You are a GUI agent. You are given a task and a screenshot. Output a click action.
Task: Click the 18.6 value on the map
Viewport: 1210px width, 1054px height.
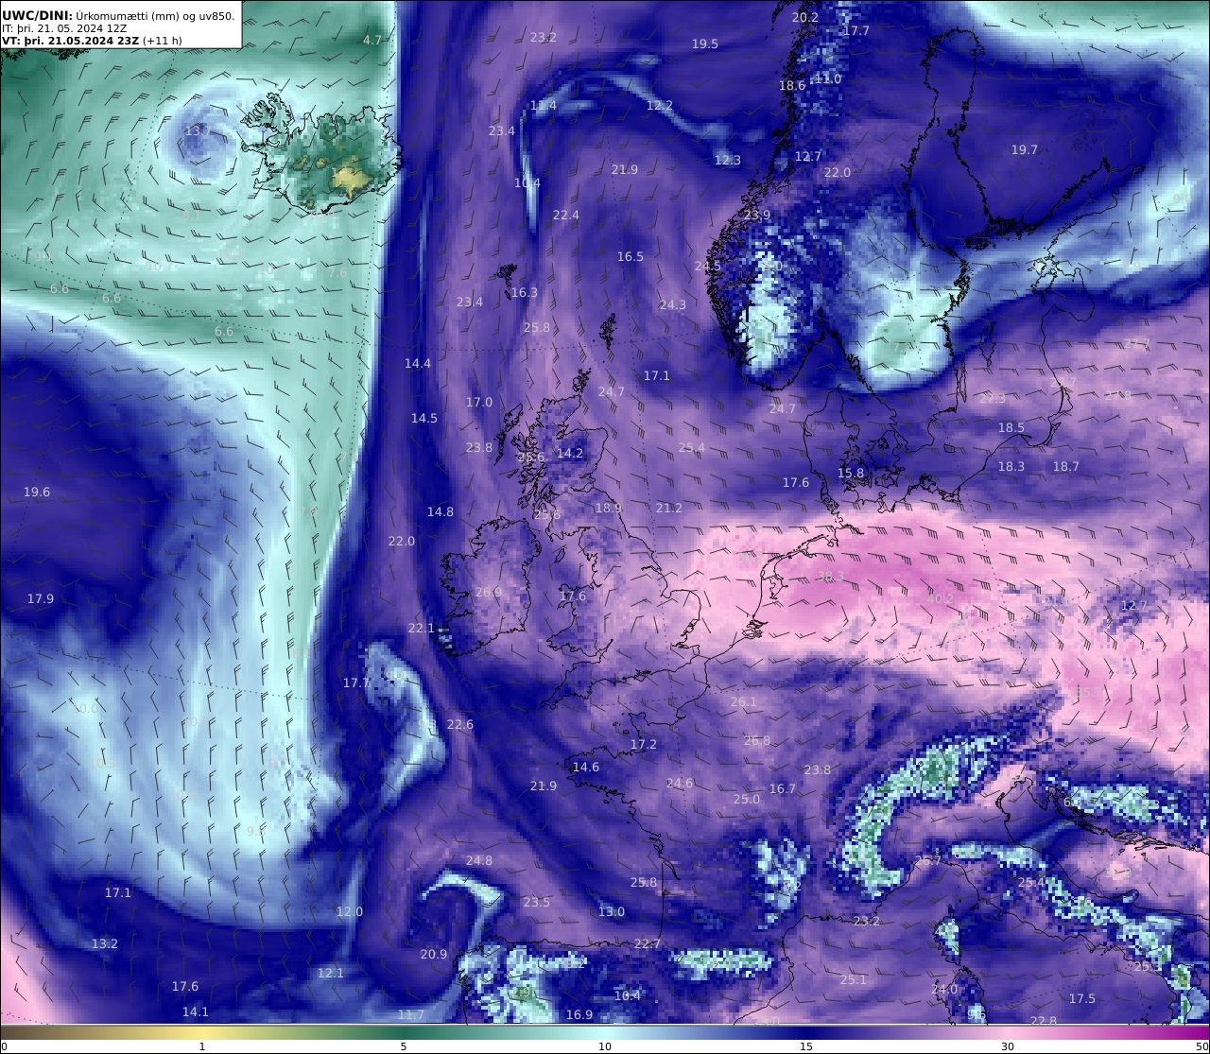792,85
